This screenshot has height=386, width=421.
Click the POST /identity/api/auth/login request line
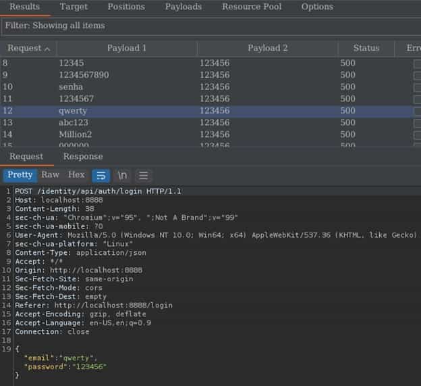[98, 191]
